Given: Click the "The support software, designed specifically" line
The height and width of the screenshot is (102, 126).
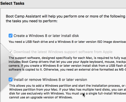Looking at the screenshot, I should tap(67, 58).
